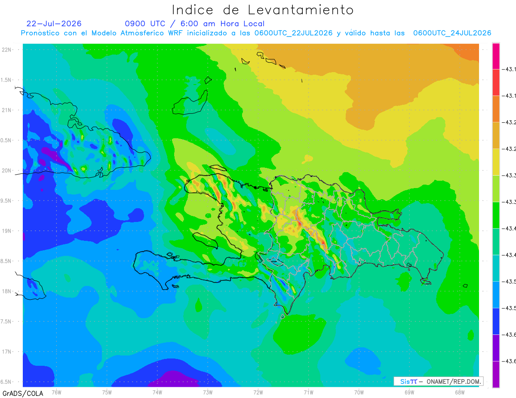The height and width of the screenshot is (398, 516).
Task: Select the teal-green legend color swatch
Action: click(x=496, y=242)
